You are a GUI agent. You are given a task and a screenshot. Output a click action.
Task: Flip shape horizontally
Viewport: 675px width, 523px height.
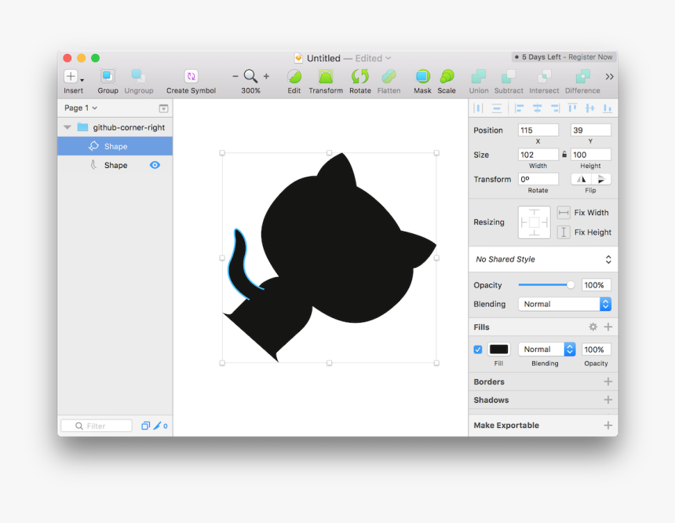pyautogui.click(x=581, y=179)
